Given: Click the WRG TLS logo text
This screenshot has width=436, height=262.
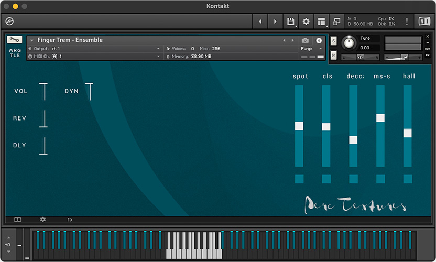Looking at the screenshot, I should pos(15,53).
